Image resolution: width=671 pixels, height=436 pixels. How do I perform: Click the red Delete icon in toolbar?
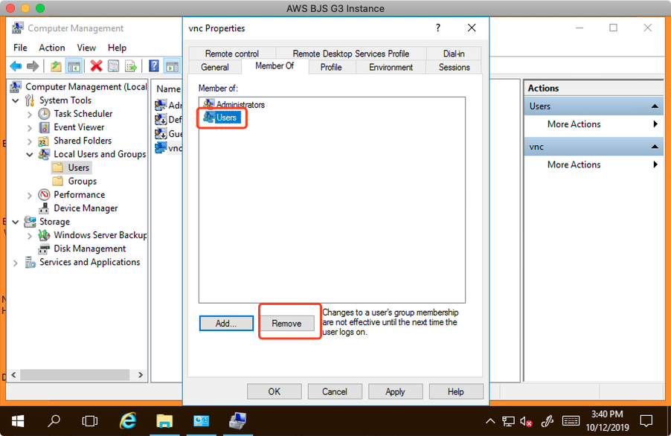[96, 66]
